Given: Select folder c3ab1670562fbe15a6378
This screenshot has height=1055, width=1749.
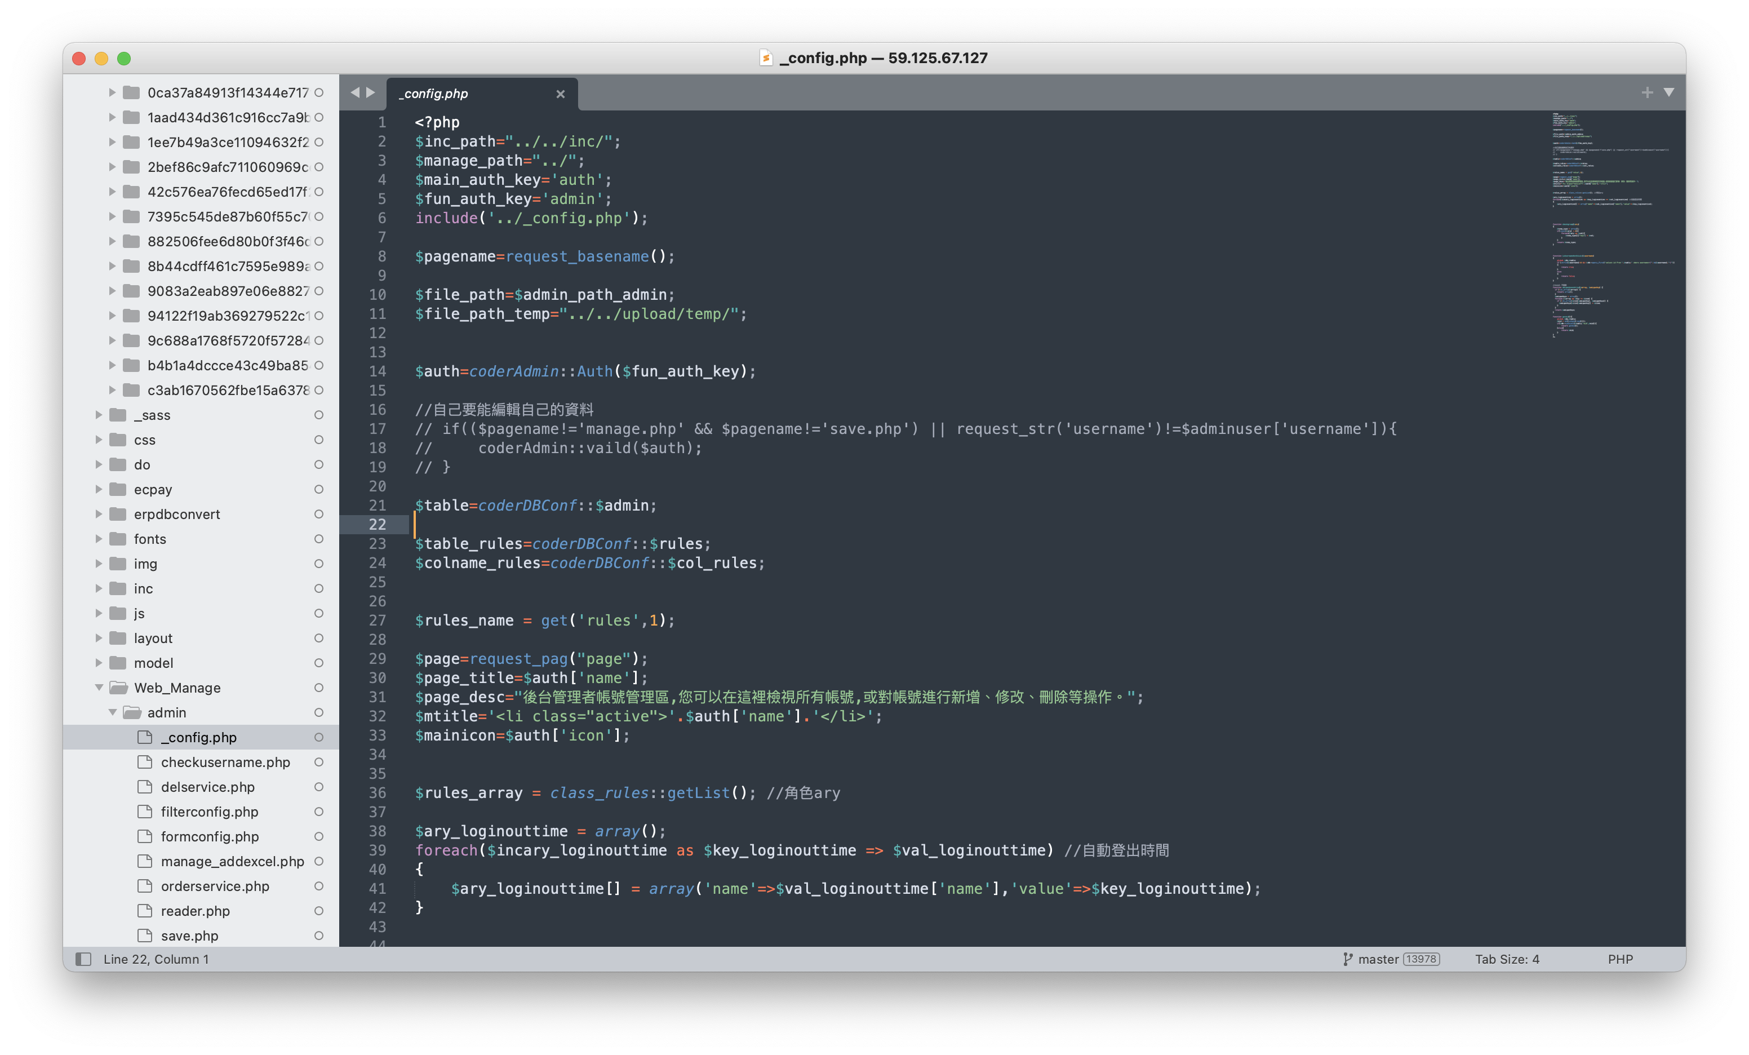Looking at the screenshot, I should 229,390.
